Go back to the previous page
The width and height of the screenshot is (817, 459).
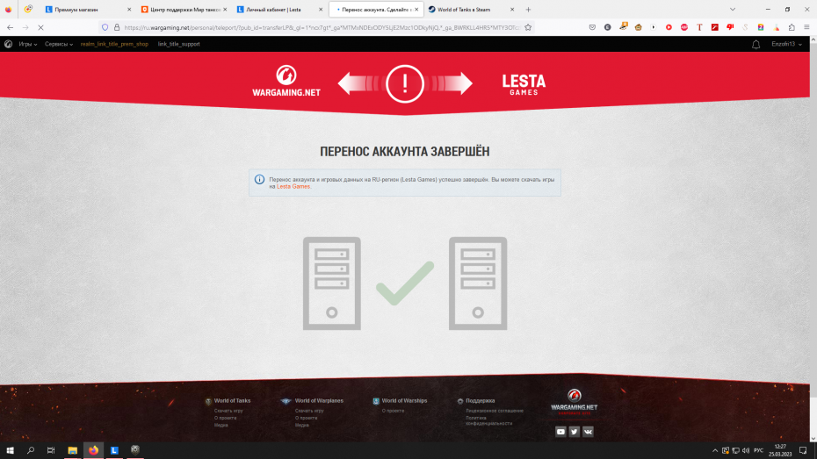[x=11, y=27]
